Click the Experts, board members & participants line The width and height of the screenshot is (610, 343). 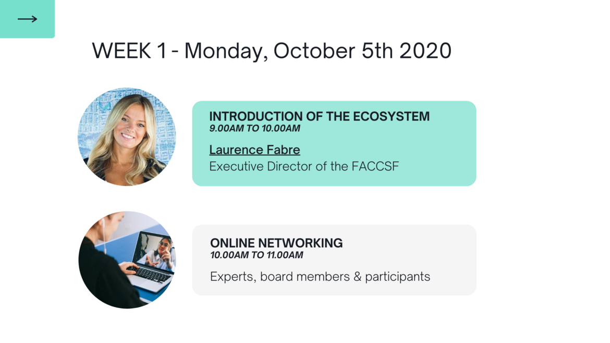[320, 277]
